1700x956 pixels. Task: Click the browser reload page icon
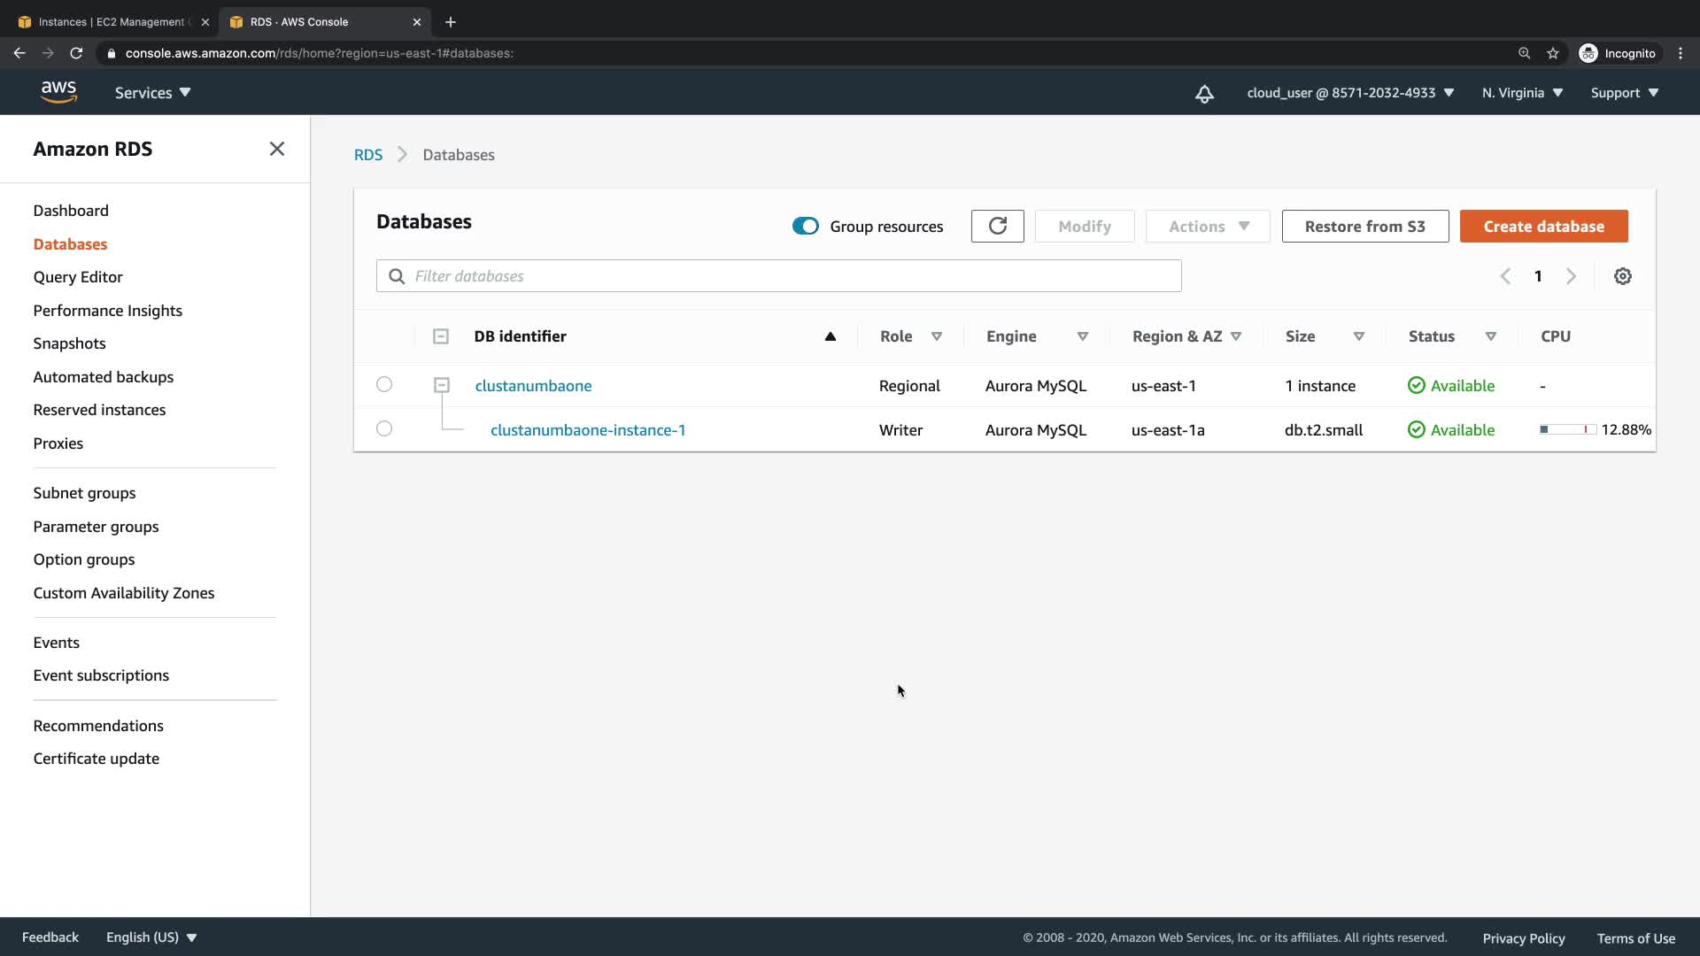pos(76,53)
